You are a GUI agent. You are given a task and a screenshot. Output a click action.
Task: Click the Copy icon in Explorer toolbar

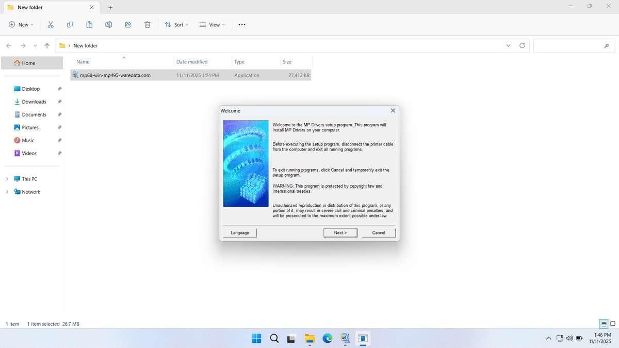pyautogui.click(x=70, y=25)
